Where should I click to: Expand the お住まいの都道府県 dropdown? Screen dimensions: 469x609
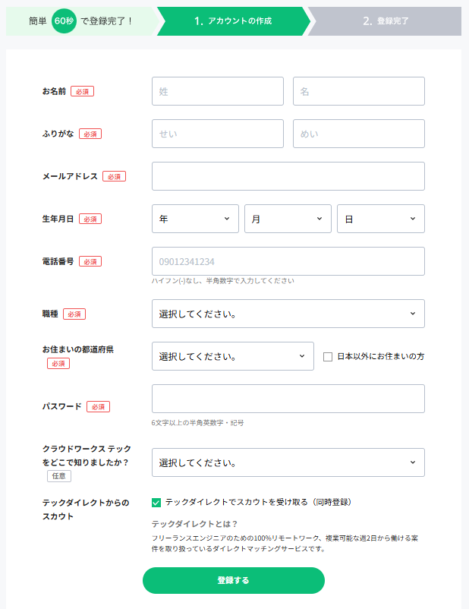(232, 356)
